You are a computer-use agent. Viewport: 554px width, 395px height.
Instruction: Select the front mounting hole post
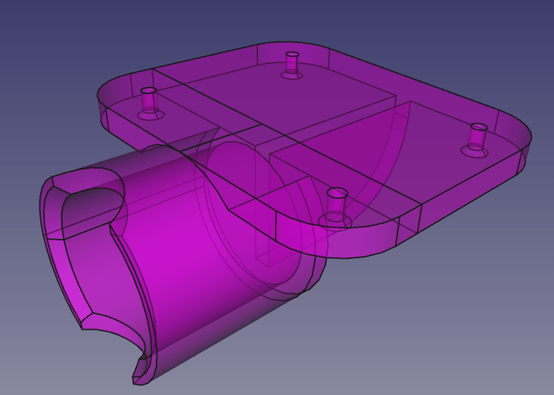[x=336, y=203]
